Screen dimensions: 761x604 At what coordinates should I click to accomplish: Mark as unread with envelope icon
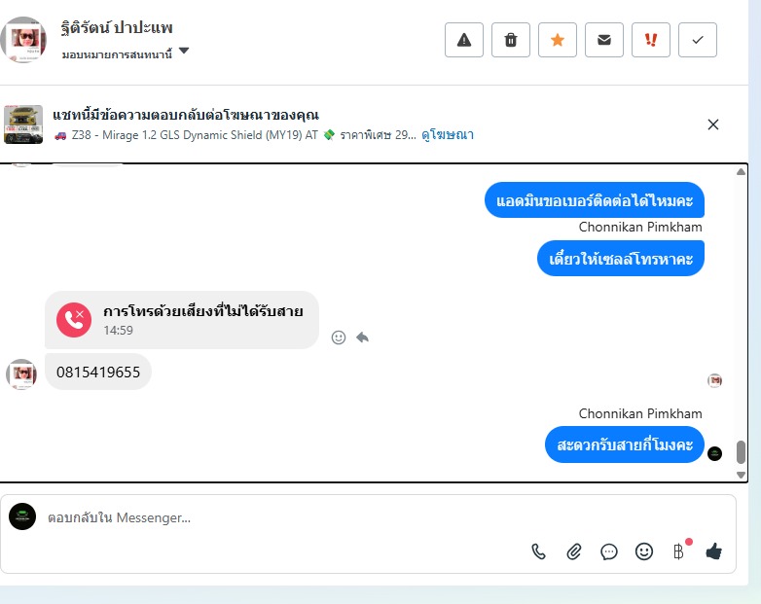[604, 40]
